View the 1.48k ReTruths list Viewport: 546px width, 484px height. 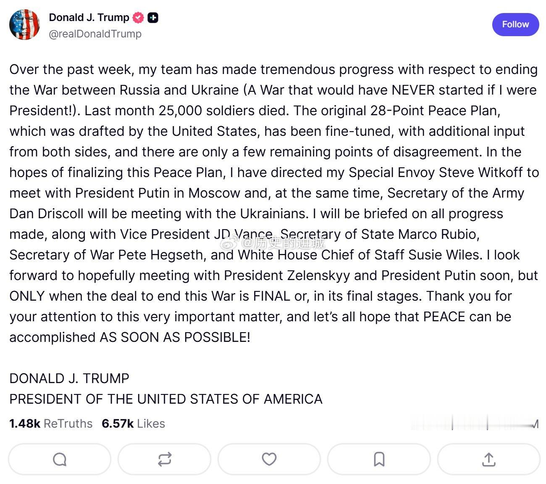point(51,423)
